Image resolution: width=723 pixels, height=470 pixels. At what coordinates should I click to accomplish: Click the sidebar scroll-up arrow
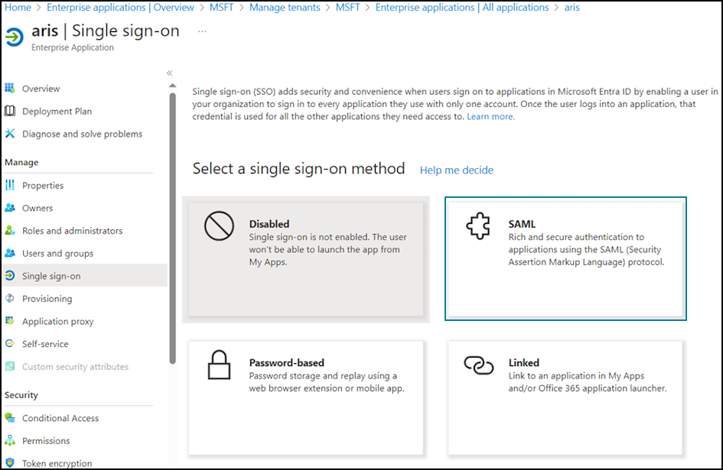click(x=172, y=86)
